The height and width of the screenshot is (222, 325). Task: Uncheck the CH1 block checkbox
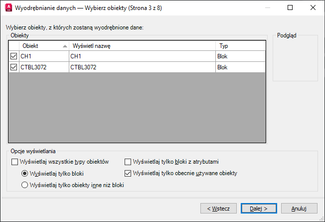coord(13,56)
